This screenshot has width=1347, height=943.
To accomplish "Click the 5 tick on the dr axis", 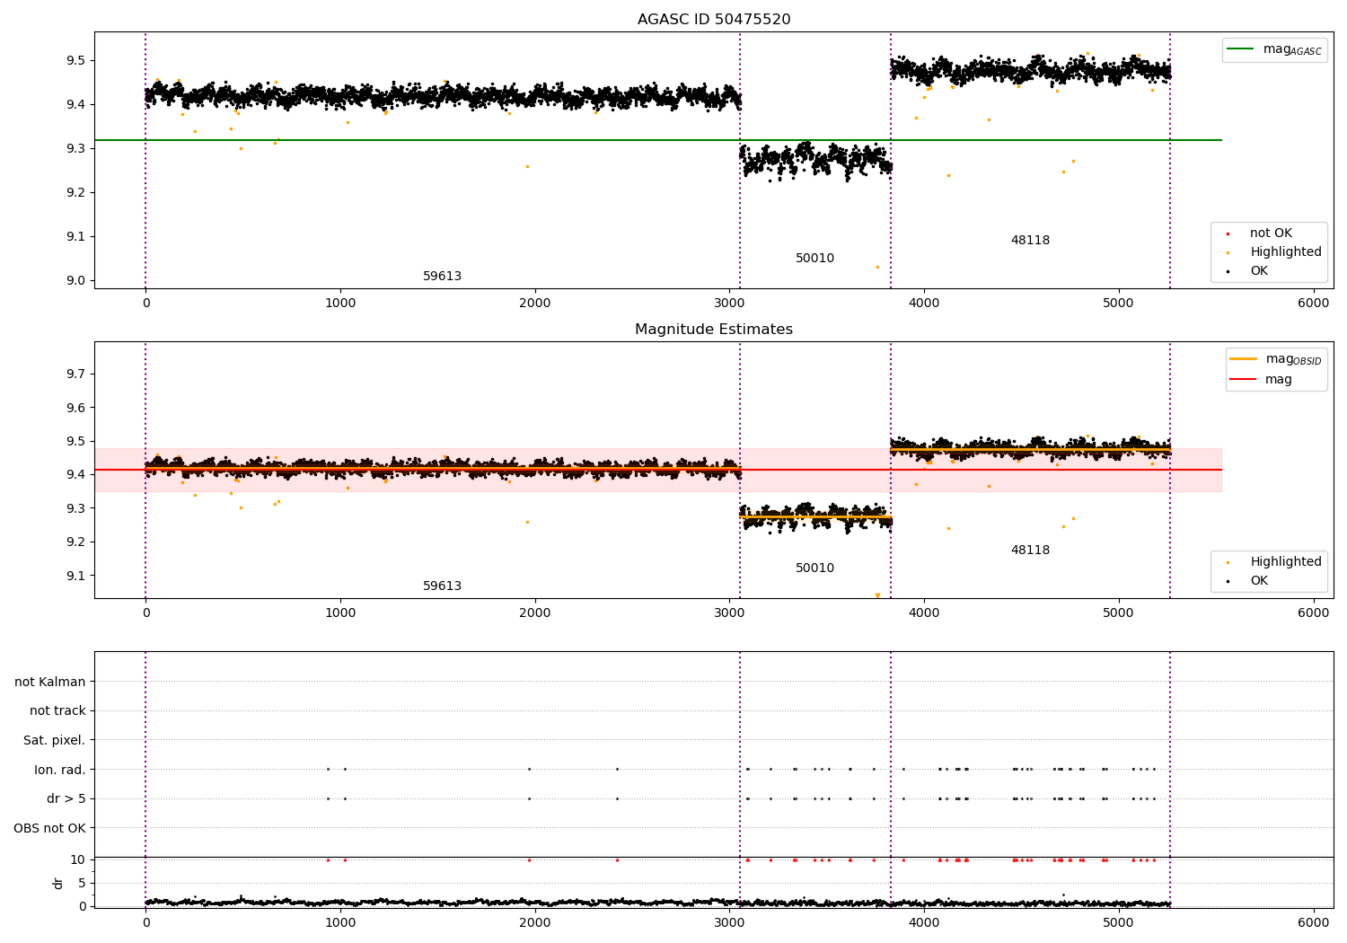I will click(83, 884).
